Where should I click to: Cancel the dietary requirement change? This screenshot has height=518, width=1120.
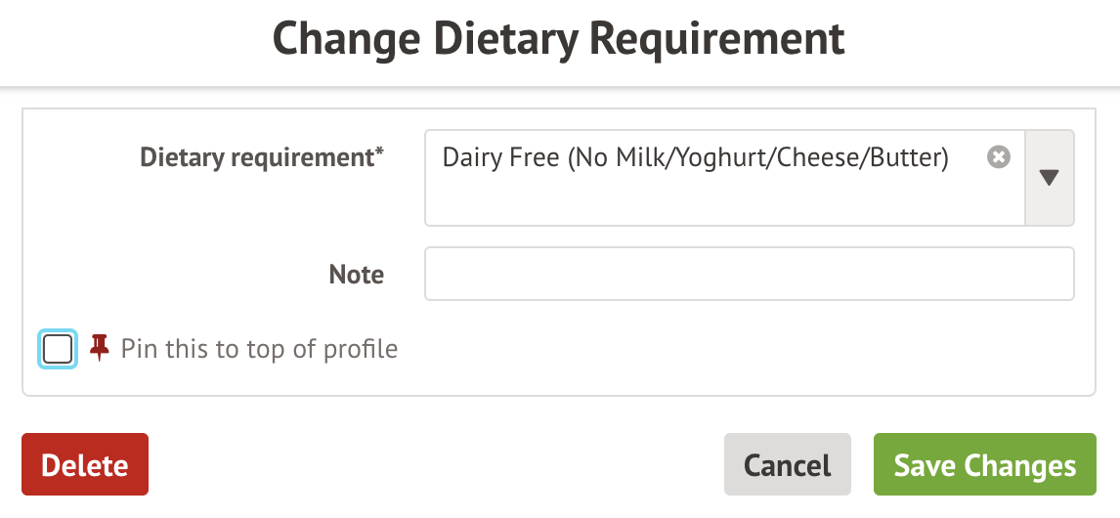787,465
